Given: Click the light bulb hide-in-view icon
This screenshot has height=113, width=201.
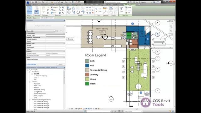Looking at the screenshot, I should (x=96, y=8).
